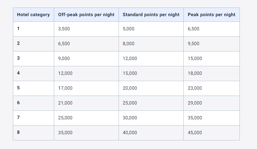Select the 3,500 off-peak points cell

click(x=64, y=29)
